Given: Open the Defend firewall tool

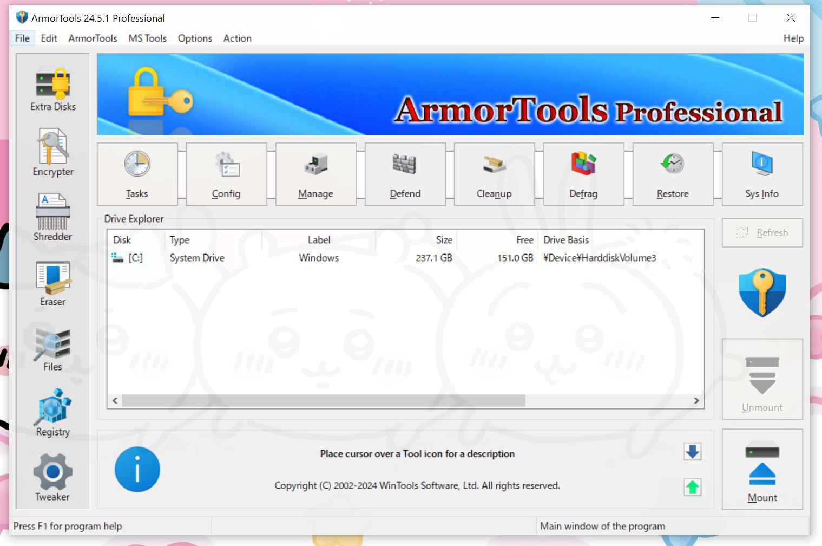Looking at the screenshot, I should coord(405,174).
